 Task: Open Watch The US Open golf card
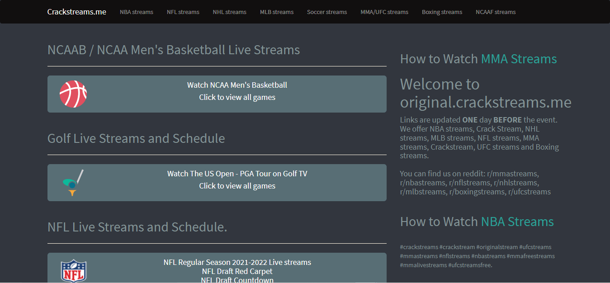[217, 183]
